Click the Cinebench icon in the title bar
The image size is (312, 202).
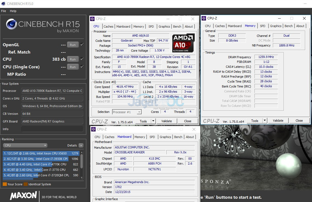3,4
